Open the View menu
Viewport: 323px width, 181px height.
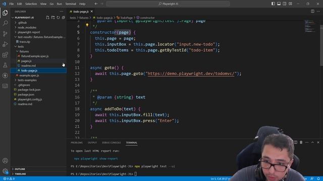coord(43,4)
